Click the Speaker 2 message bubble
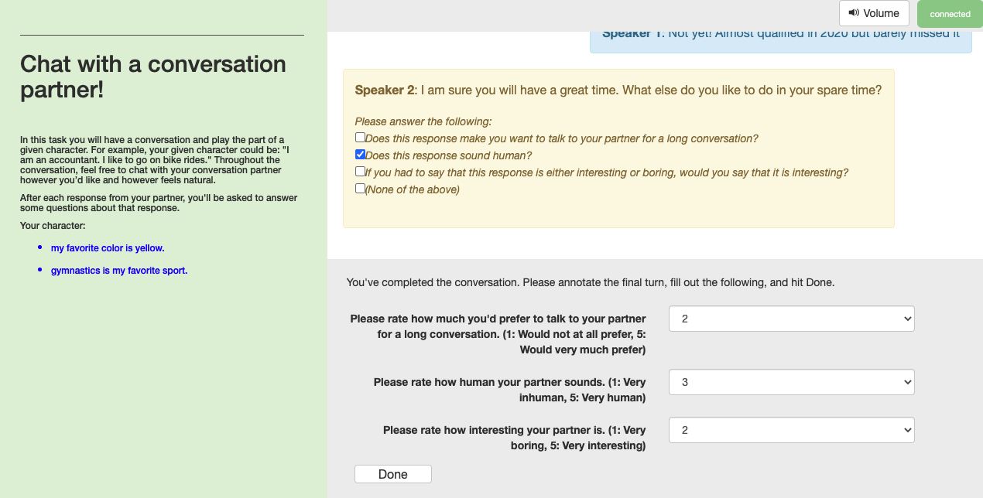 [x=618, y=148]
